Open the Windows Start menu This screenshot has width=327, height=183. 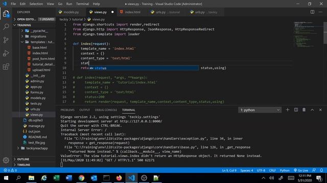[x=6, y=178]
